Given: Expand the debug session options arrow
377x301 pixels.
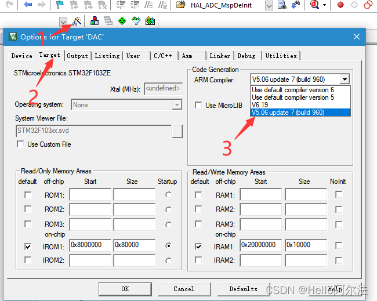Looking at the screenshot, I should click(325, 5).
